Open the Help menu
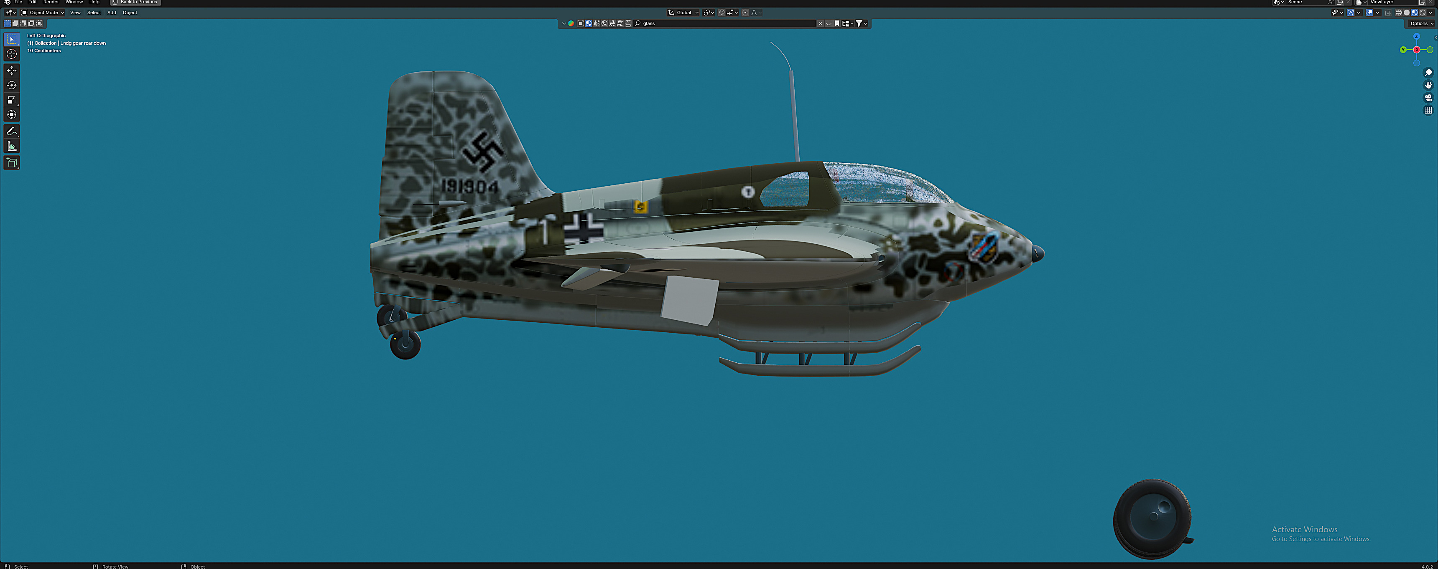The height and width of the screenshot is (569, 1438). (x=94, y=2)
